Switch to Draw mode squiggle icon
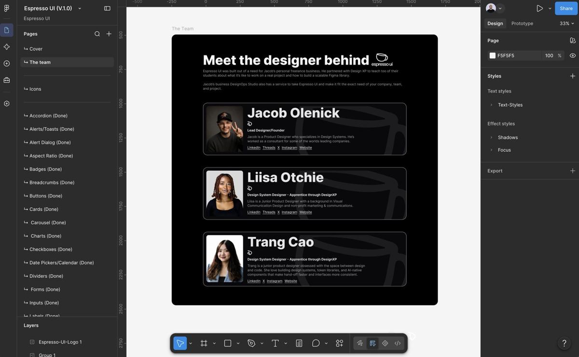579x357 pixels. 360,343
